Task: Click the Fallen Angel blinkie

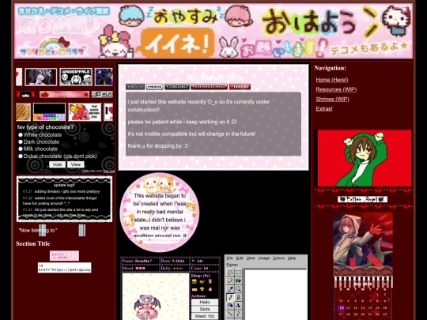Action: (362, 199)
